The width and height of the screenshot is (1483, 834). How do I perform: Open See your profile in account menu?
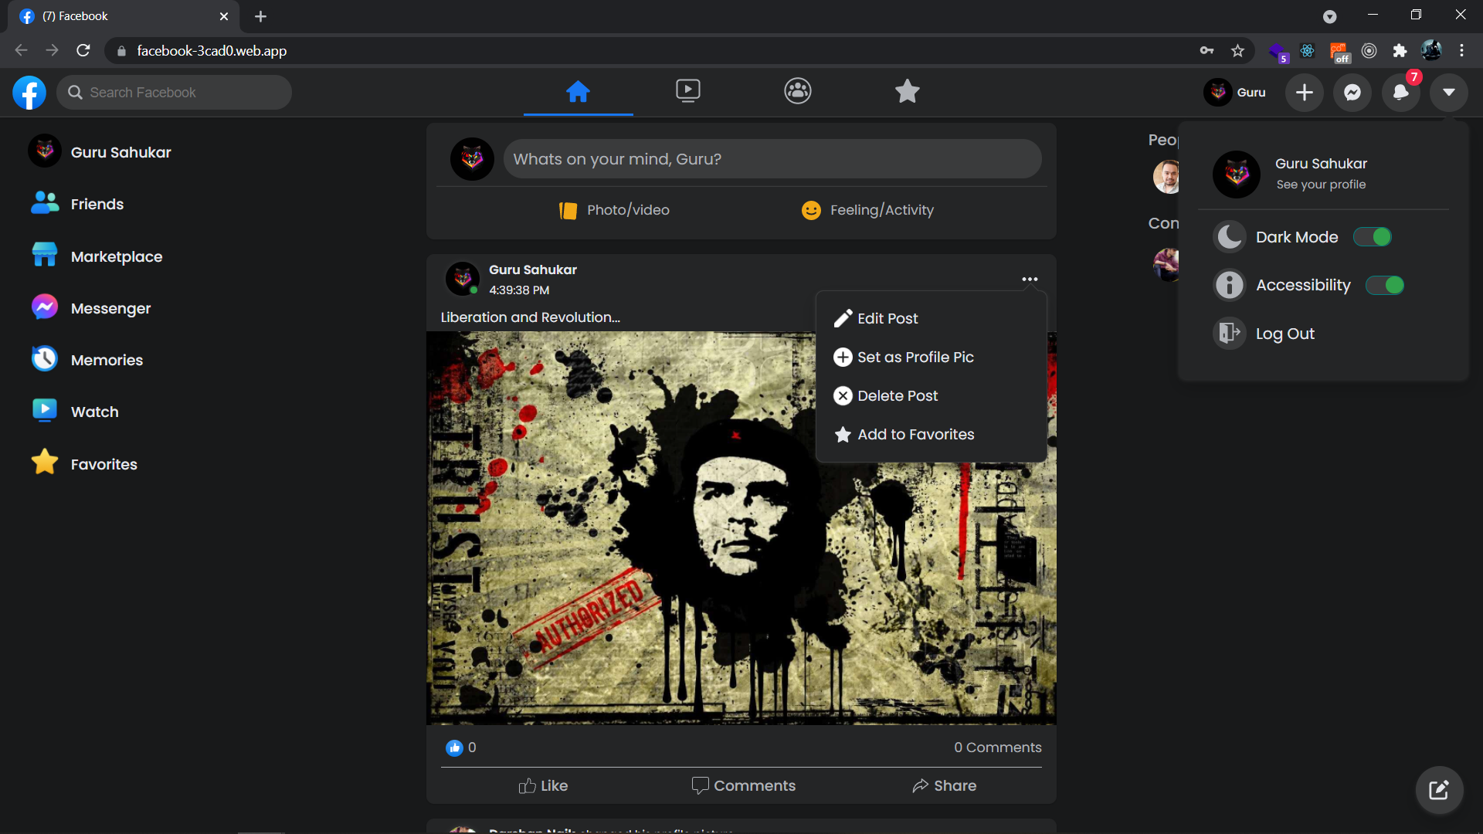point(1321,185)
